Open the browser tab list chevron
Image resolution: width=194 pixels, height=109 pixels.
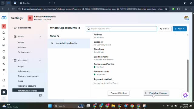click(3, 3)
